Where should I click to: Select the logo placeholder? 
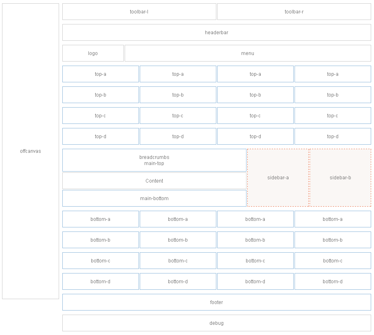(93, 53)
